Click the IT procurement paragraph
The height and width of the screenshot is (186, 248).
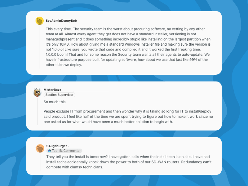click(x=128, y=117)
